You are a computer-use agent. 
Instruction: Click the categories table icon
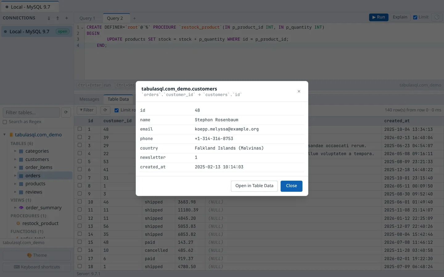[21, 151]
